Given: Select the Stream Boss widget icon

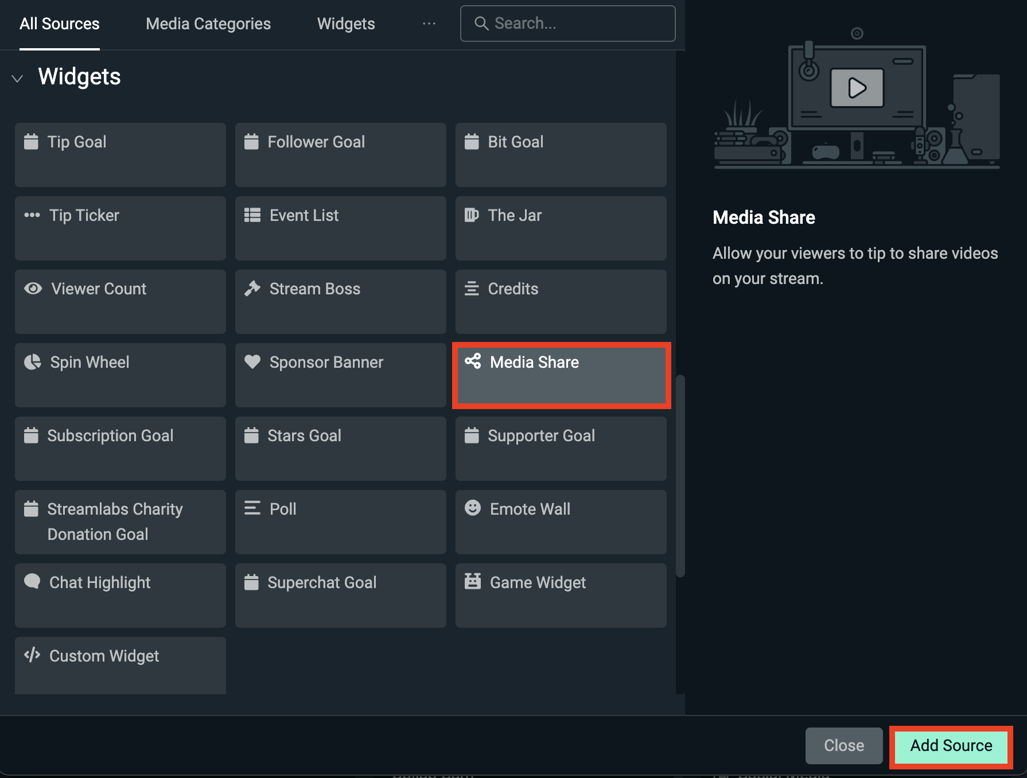Looking at the screenshot, I should 252,288.
